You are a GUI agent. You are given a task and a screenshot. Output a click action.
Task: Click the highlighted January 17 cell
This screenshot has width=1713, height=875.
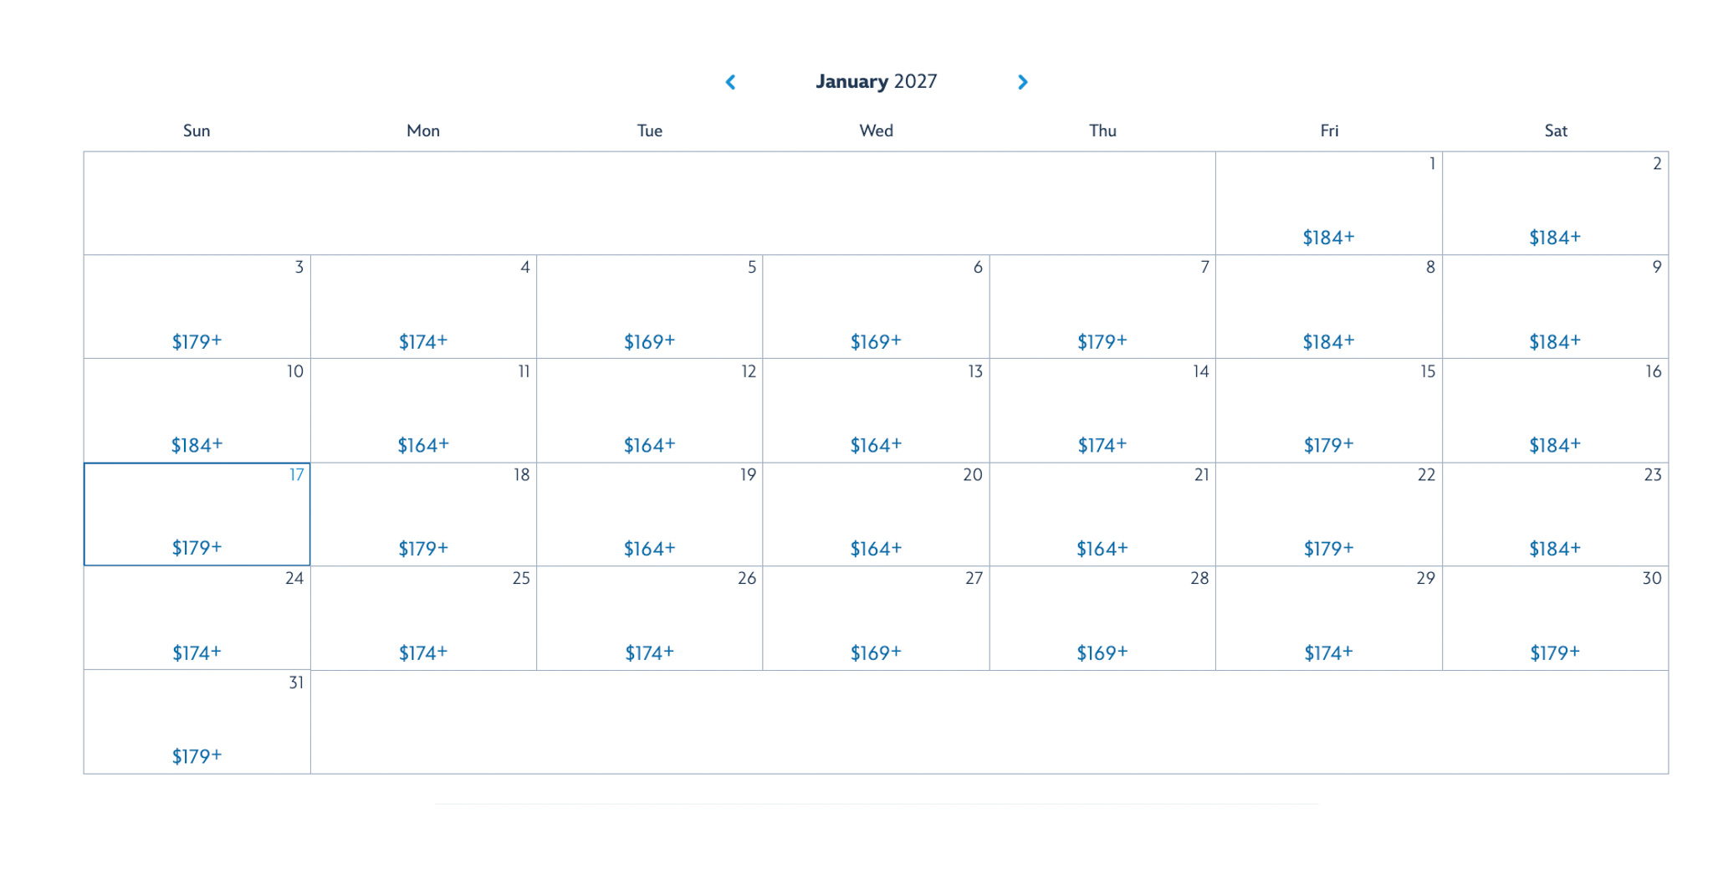coord(197,514)
